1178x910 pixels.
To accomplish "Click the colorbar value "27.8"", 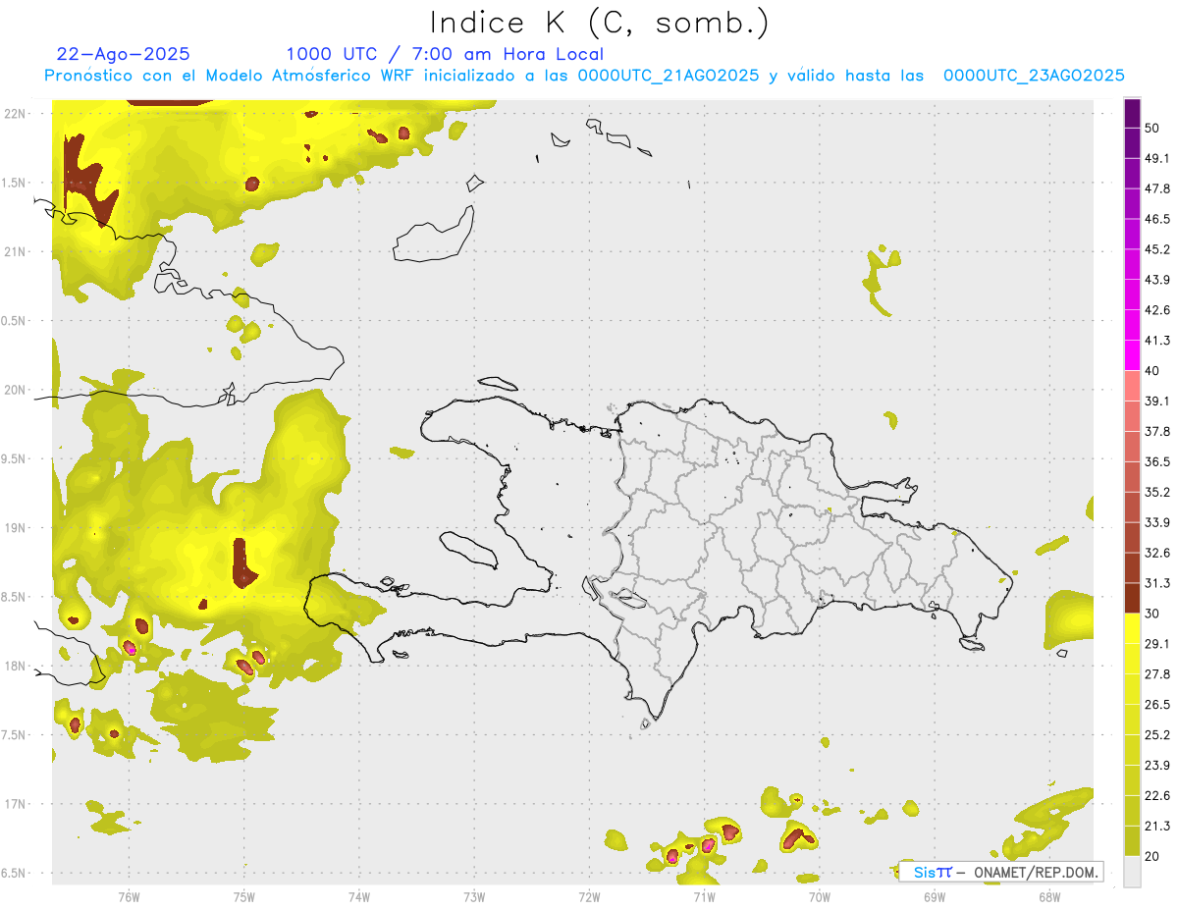I will click(x=1157, y=674).
